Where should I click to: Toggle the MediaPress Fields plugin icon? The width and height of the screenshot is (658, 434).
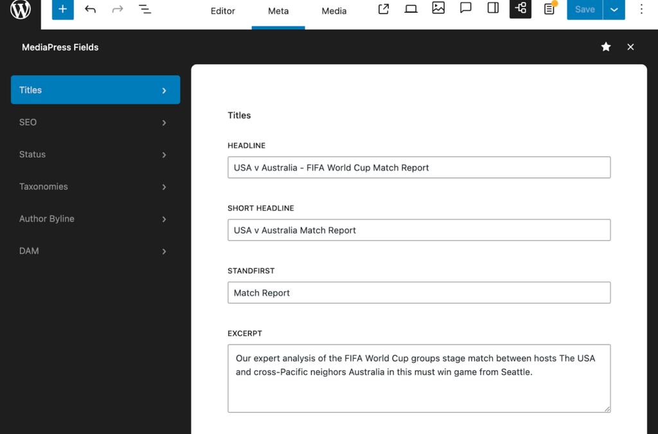[520, 10]
